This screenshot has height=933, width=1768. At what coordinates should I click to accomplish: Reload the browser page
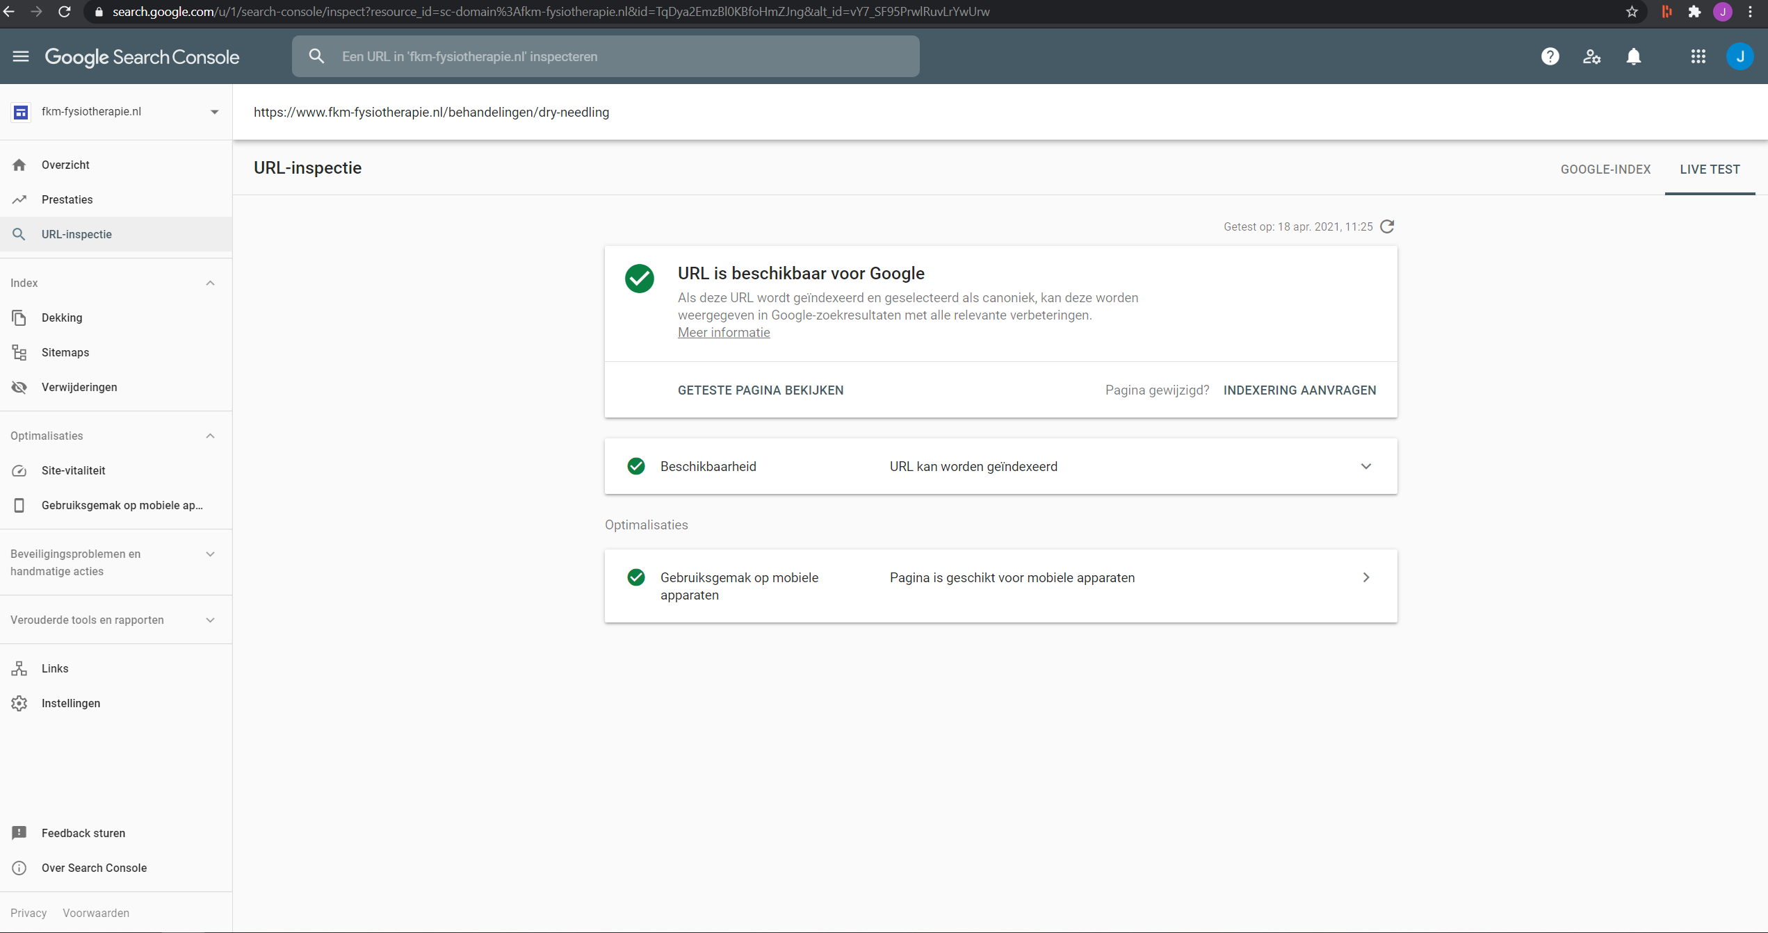[x=65, y=12]
